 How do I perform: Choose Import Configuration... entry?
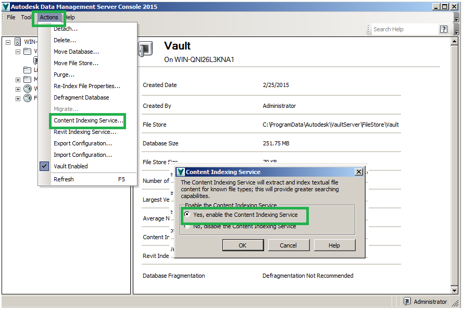83,155
